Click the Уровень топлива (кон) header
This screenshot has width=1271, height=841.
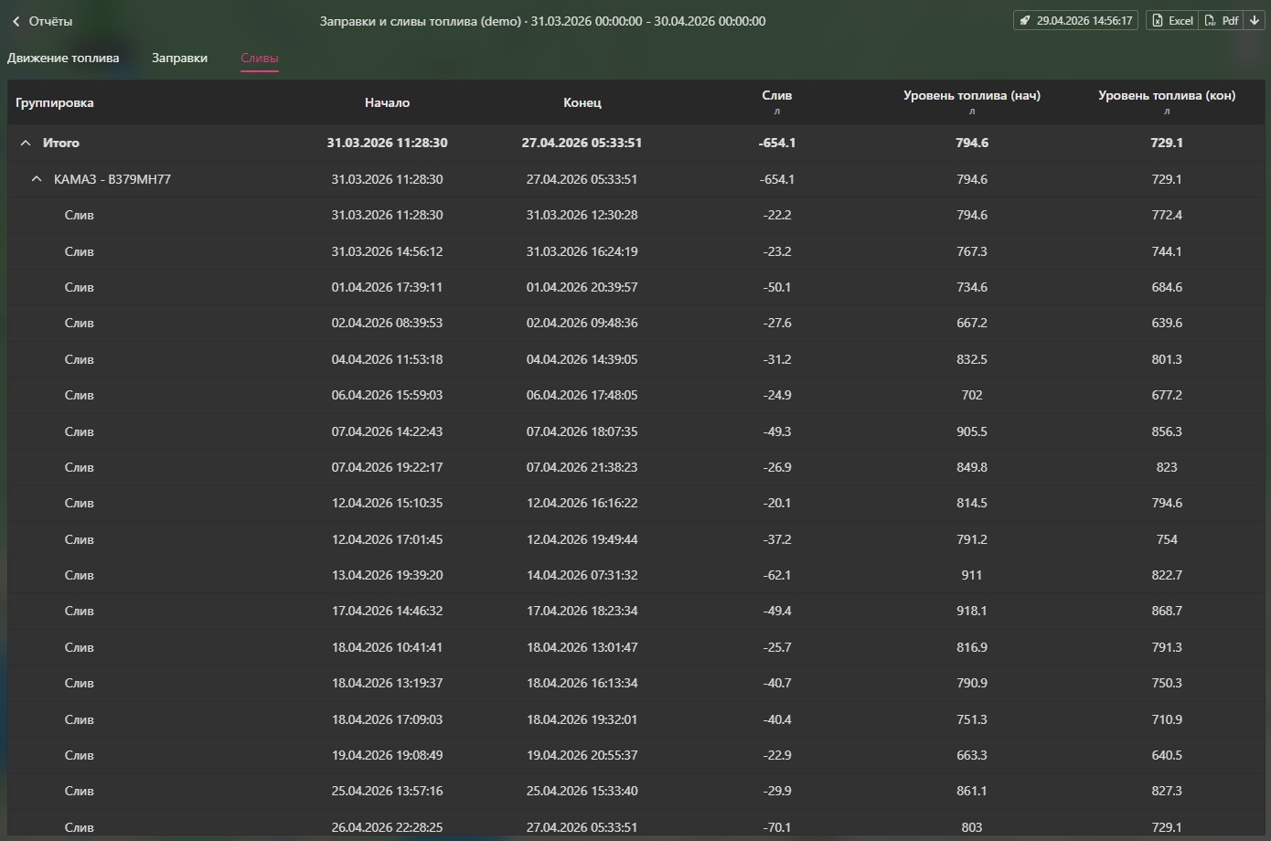point(1166,96)
